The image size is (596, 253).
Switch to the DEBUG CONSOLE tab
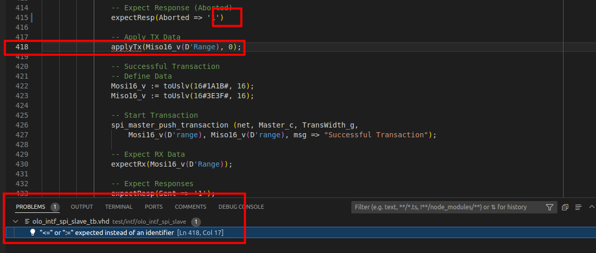241,207
